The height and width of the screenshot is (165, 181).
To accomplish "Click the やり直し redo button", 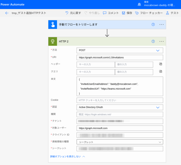I will [x=92, y=13].
